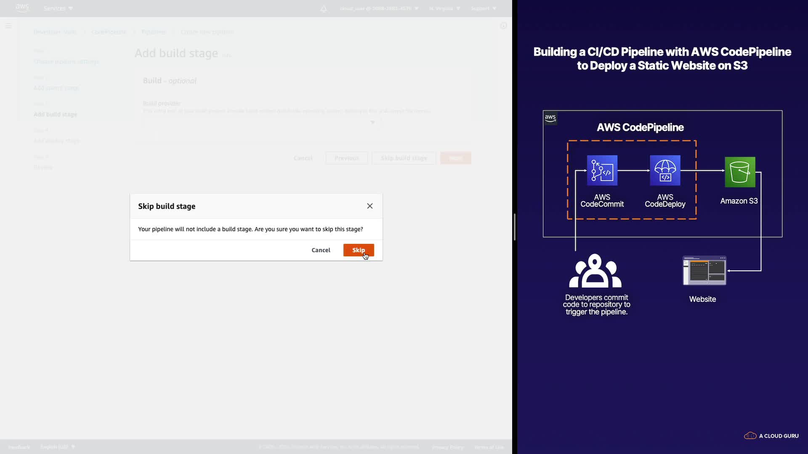The height and width of the screenshot is (454, 808).
Task: Toggle the hamburger side navigation icon
Action: (x=8, y=26)
